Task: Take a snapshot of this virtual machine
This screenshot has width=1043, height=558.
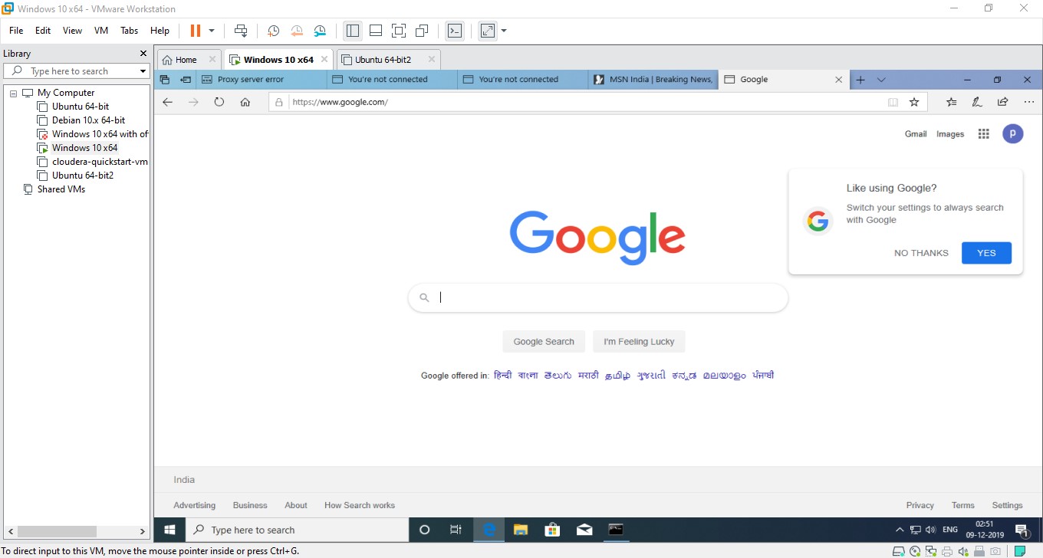Action: coord(273,31)
